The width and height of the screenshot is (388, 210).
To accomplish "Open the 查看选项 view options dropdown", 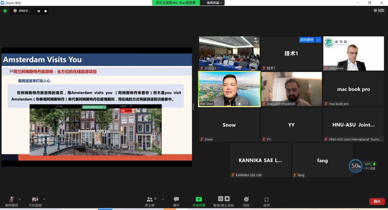I will 214,3.
